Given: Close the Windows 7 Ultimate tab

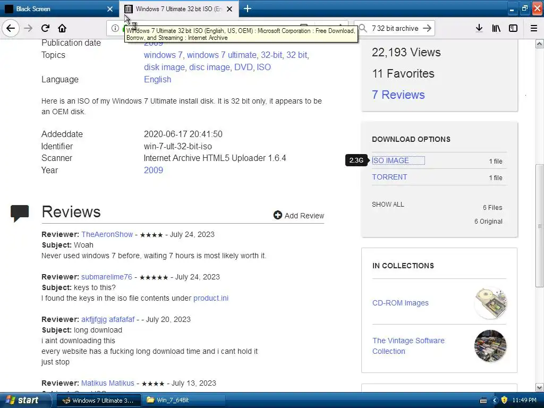Looking at the screenshot, I should tap(229, 9).
